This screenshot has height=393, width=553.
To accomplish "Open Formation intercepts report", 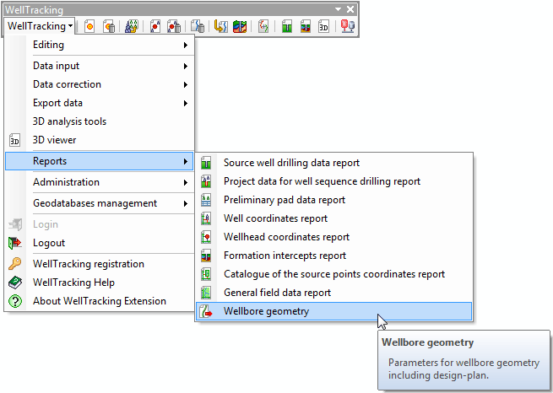I will 334,256.
